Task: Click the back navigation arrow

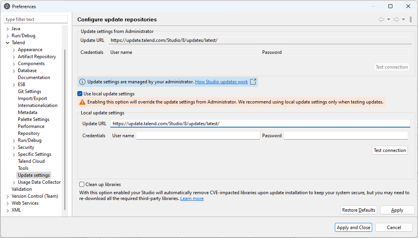Action: coord(382,19)
